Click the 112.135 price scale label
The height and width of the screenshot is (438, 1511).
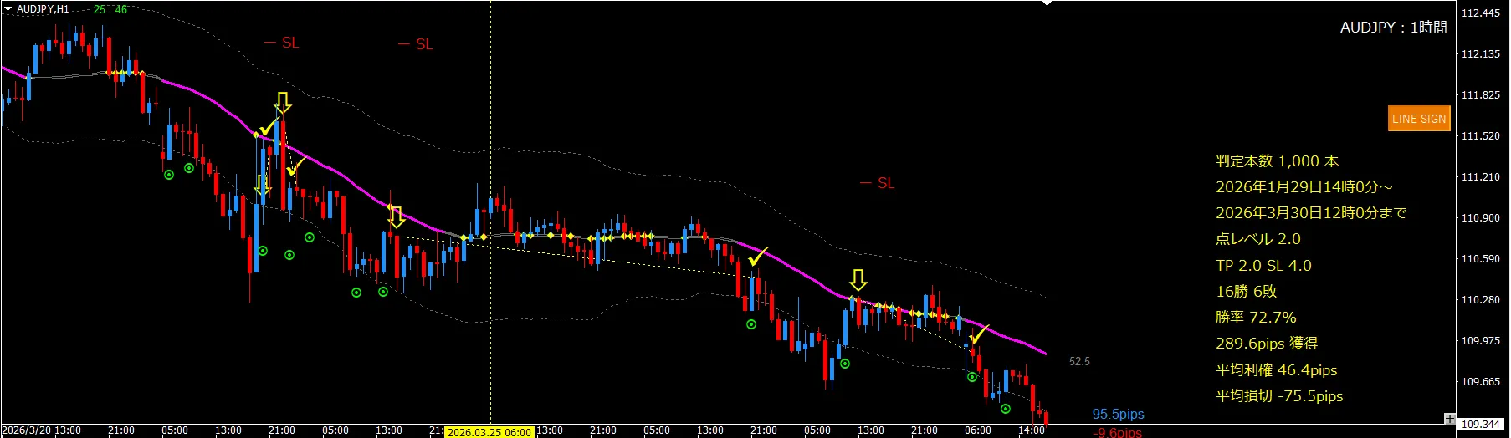[1480, 54]
